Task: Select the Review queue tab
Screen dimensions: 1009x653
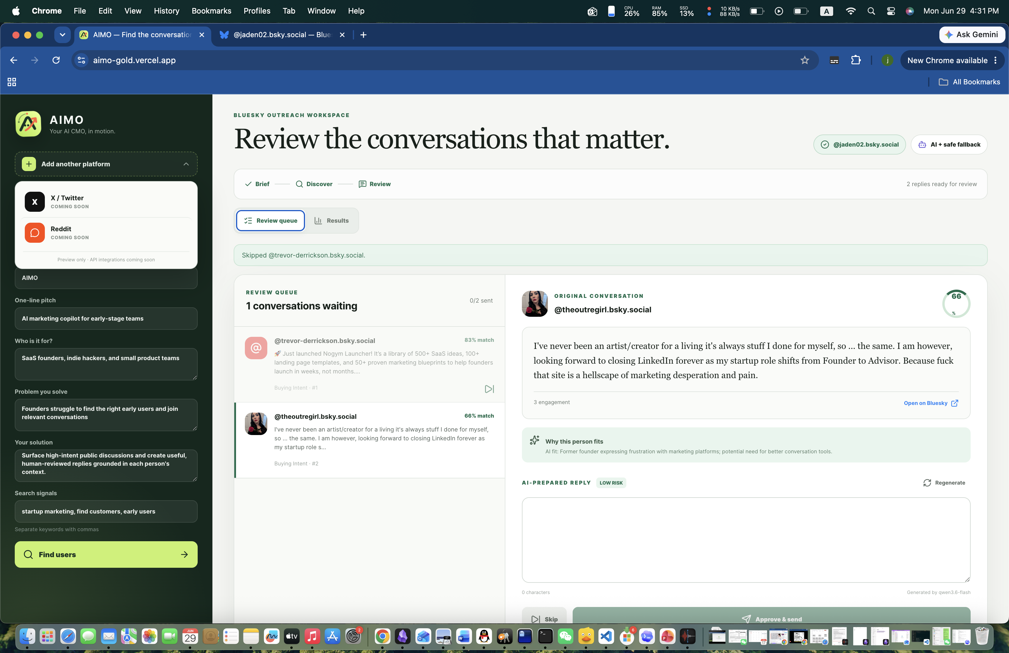Action: 271,220
